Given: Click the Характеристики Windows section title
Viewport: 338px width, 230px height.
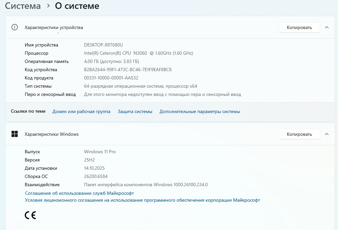Looking at the screenshot, I should [x=51, y=134].
